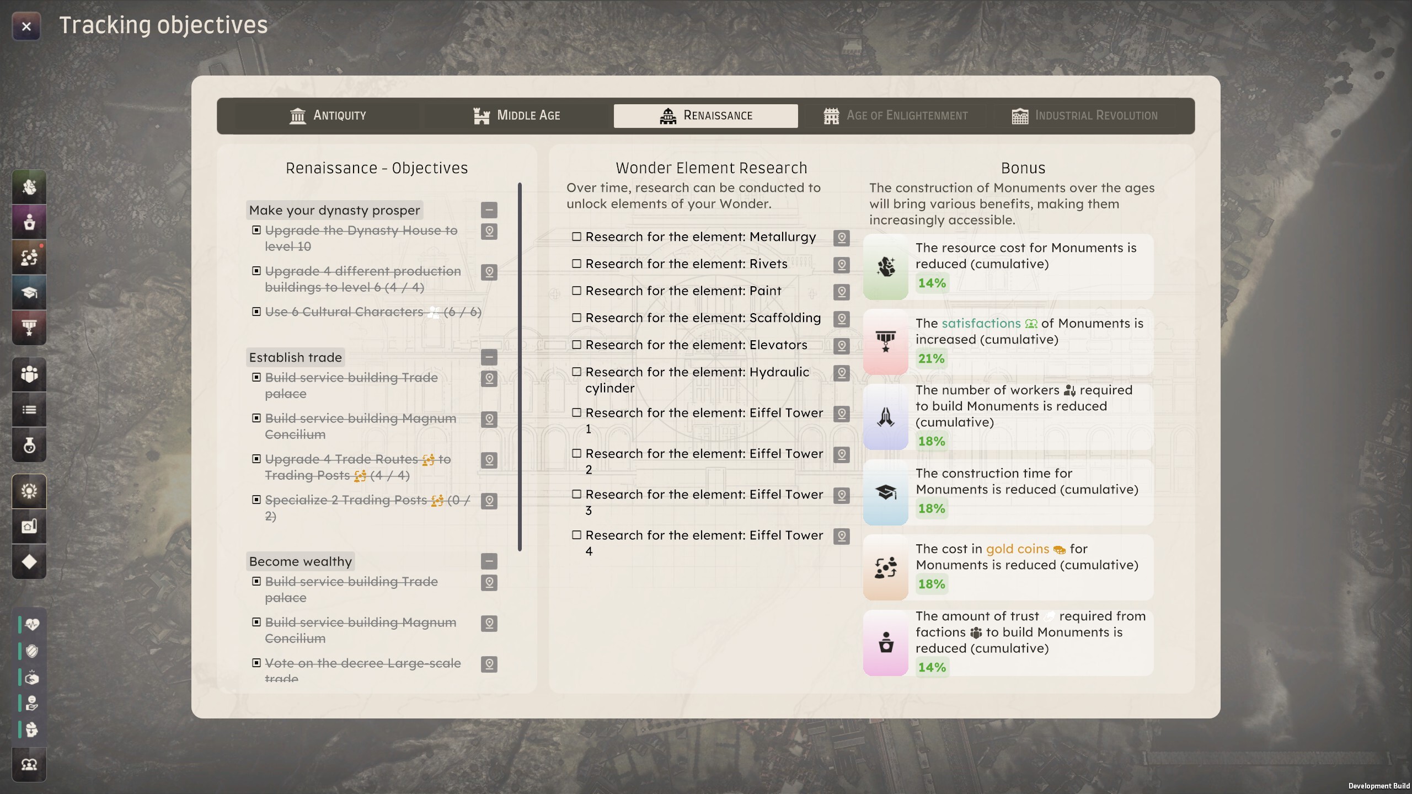The width and height of the screenshot is (1412, 794).
Task: Collapse the Establish trade objectives group
Action: [x=489, y=357]
